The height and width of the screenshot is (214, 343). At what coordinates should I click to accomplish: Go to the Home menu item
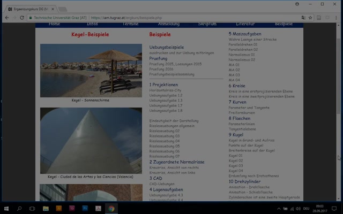click(x=54, y=24)
